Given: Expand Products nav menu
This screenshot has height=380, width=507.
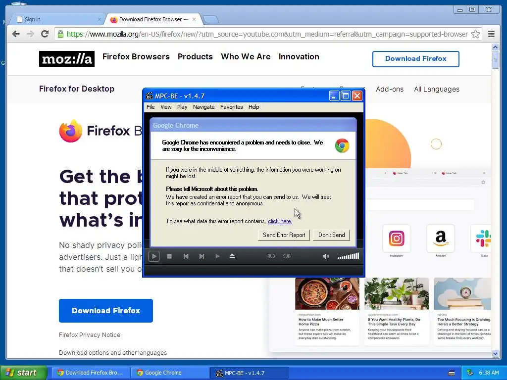Looking at the screenshot, I should pyautogui.click(x=195, y=56).
